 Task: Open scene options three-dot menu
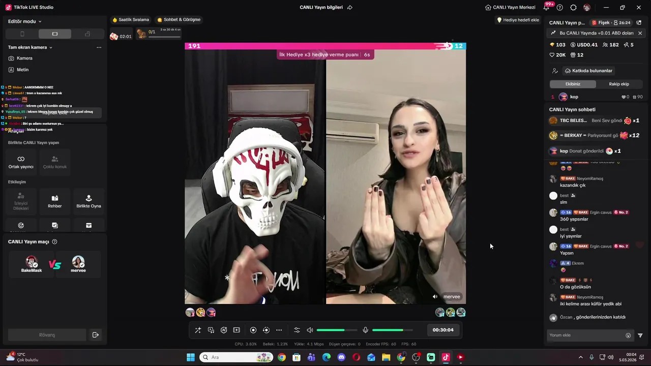click(x=99, y=47)
